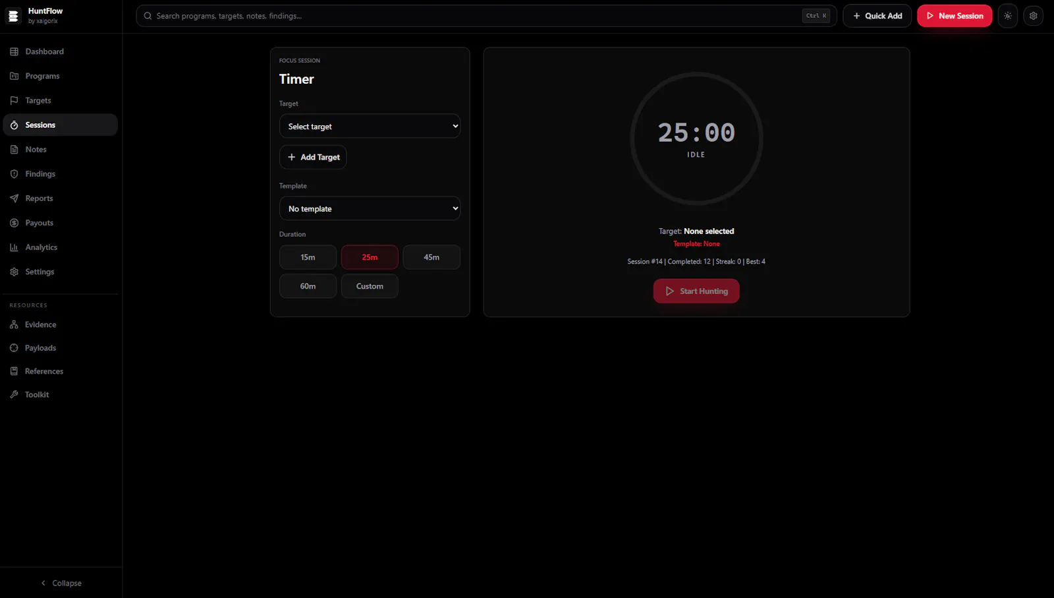
Task: Open the Analytics section
Action: tap(60, 247)
